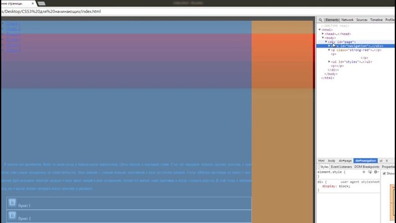Click the browser address bar URL
The height and width of the screenshot is (223, 396).
tap(51, 11)
